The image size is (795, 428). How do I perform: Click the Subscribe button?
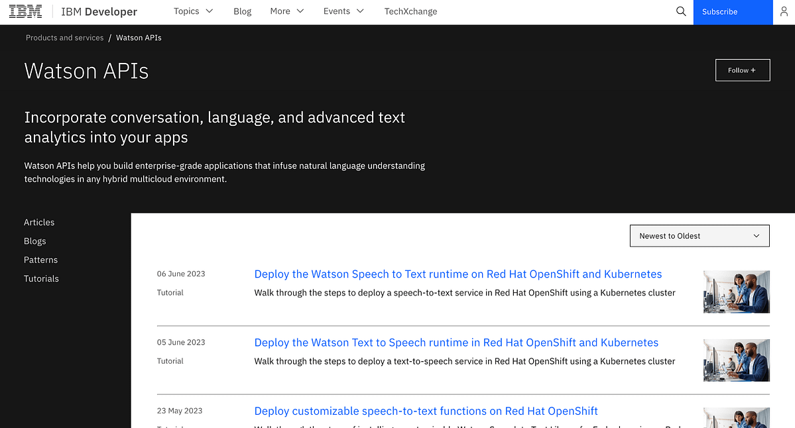click(733, 12)
